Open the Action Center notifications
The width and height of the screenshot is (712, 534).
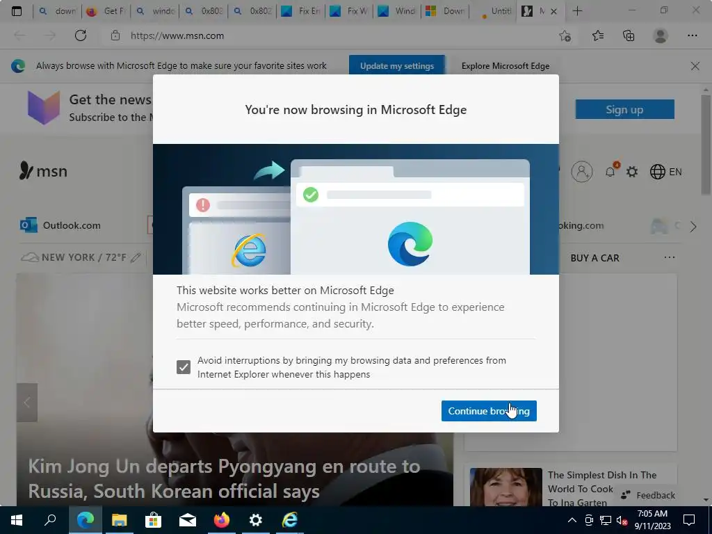[689, 520]
